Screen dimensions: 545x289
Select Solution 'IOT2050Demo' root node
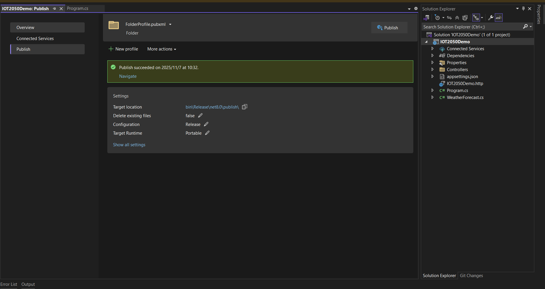tap(472, 35)
